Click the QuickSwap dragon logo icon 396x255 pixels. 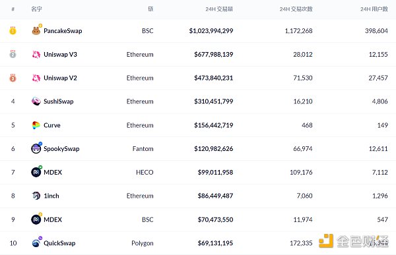[36, 243]
